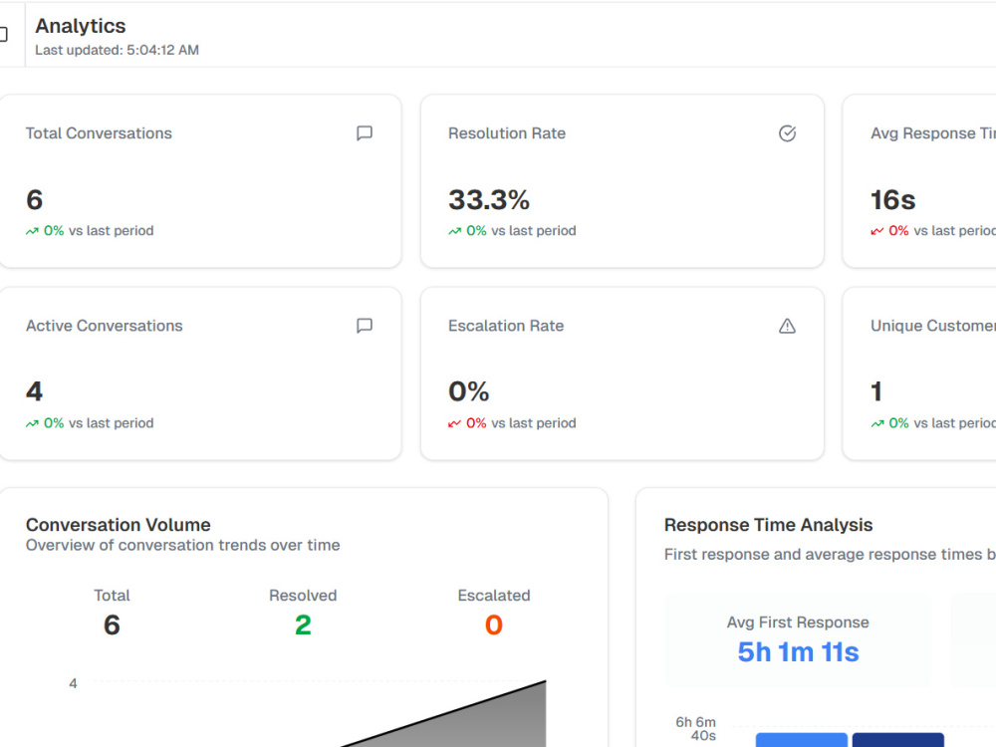Click the Escalated label in Conversation Volume

click(x=494, y=596)
